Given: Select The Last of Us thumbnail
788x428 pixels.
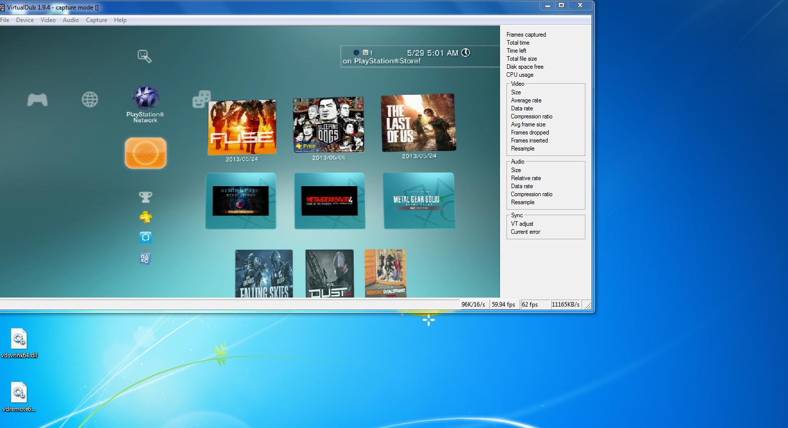Looking at the screenshot, I should (x=418, y=122).
